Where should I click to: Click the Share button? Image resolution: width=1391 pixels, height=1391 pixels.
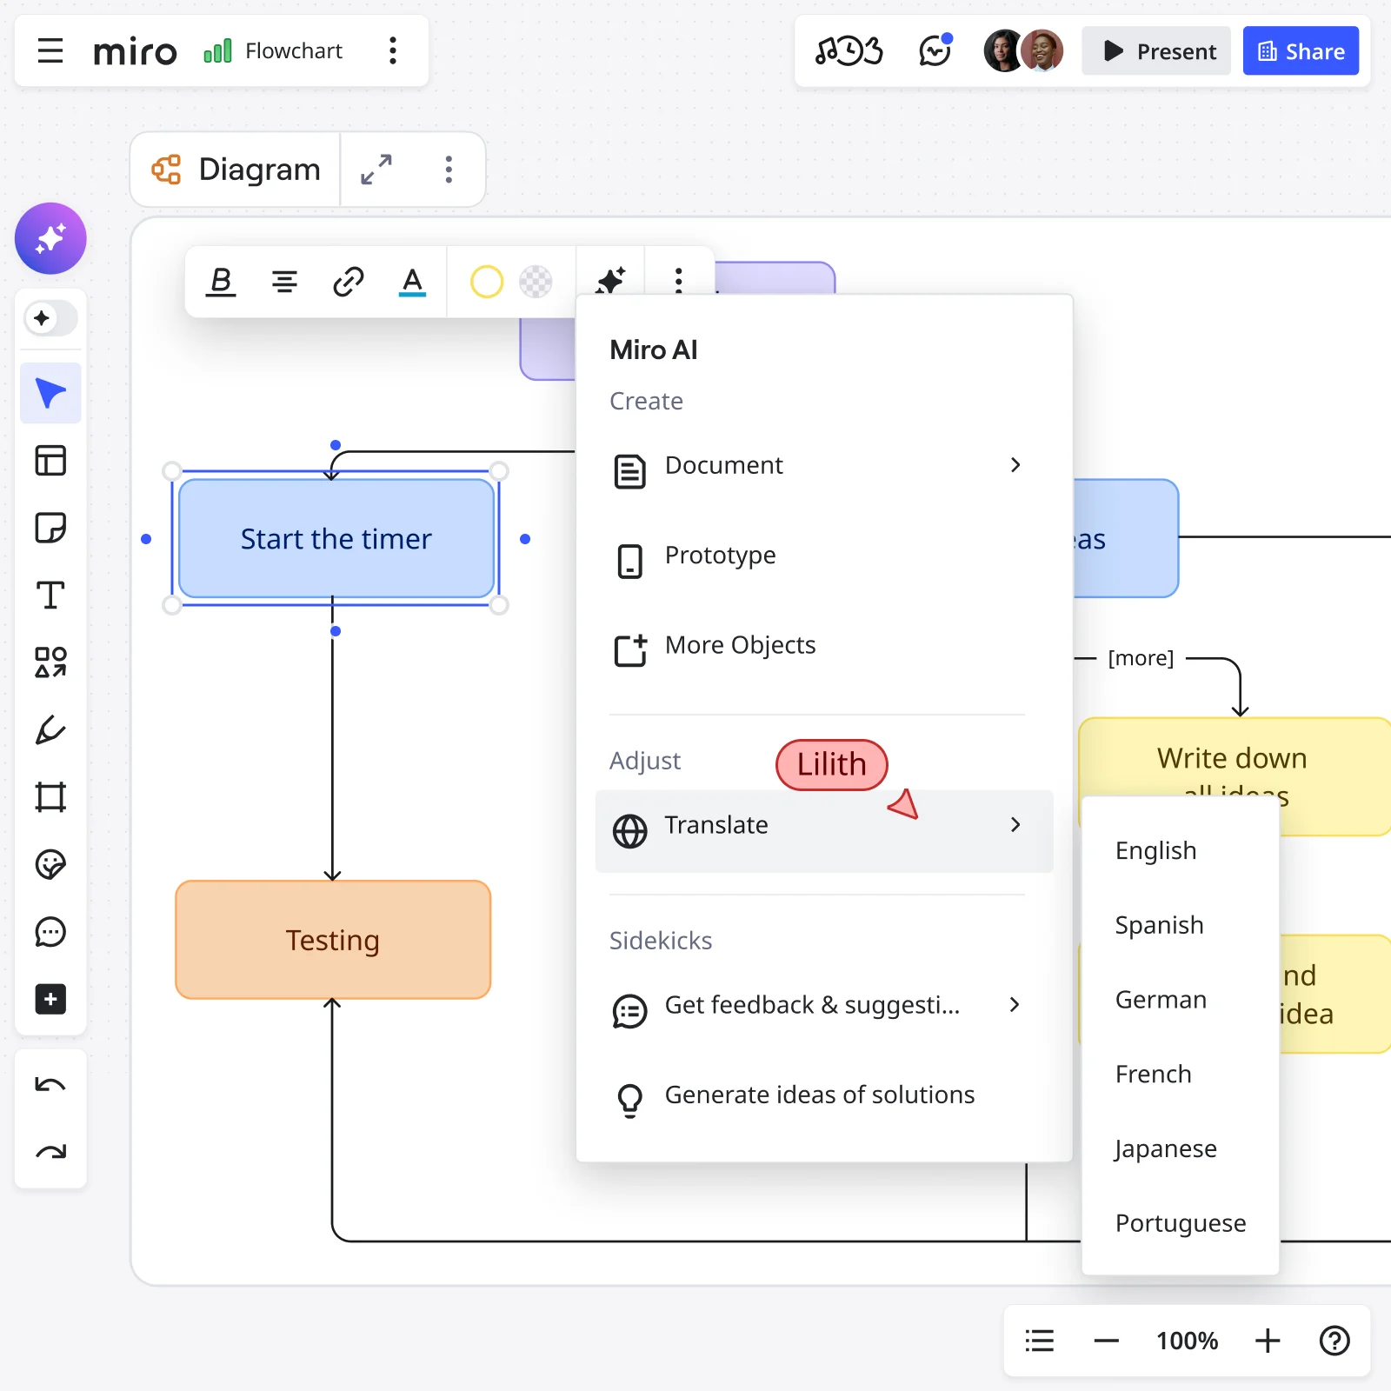coord(1301,50)
